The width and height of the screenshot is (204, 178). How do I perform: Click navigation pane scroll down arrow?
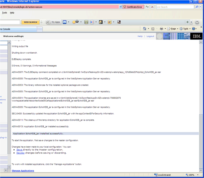point(9,167)
